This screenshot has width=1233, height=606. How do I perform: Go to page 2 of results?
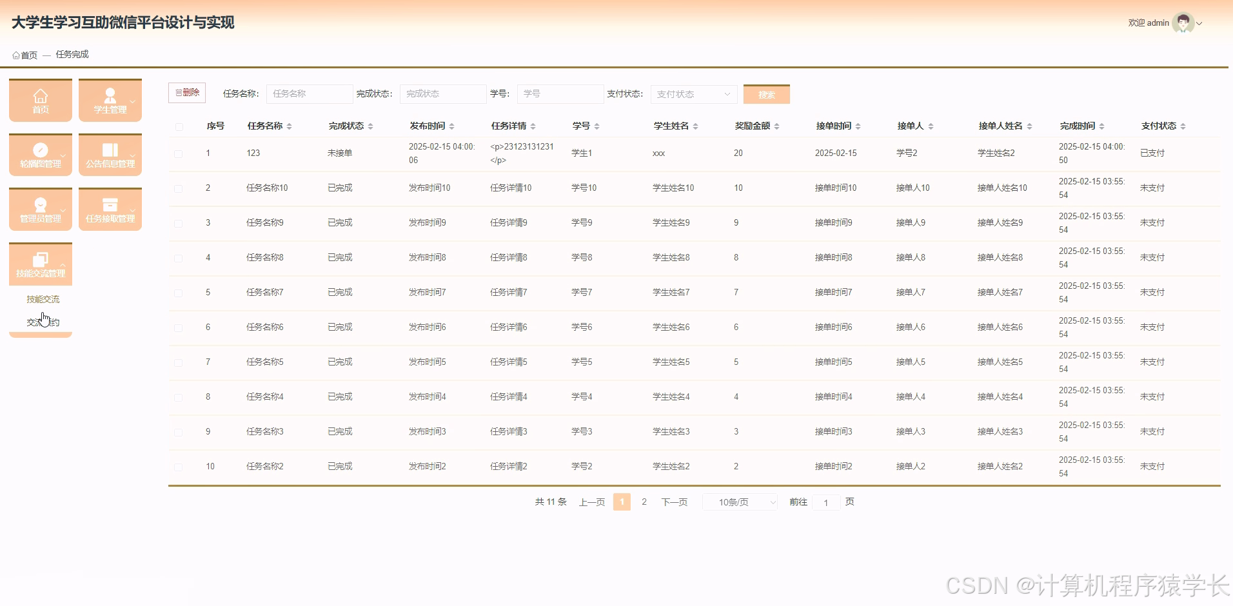coord(644,502)
